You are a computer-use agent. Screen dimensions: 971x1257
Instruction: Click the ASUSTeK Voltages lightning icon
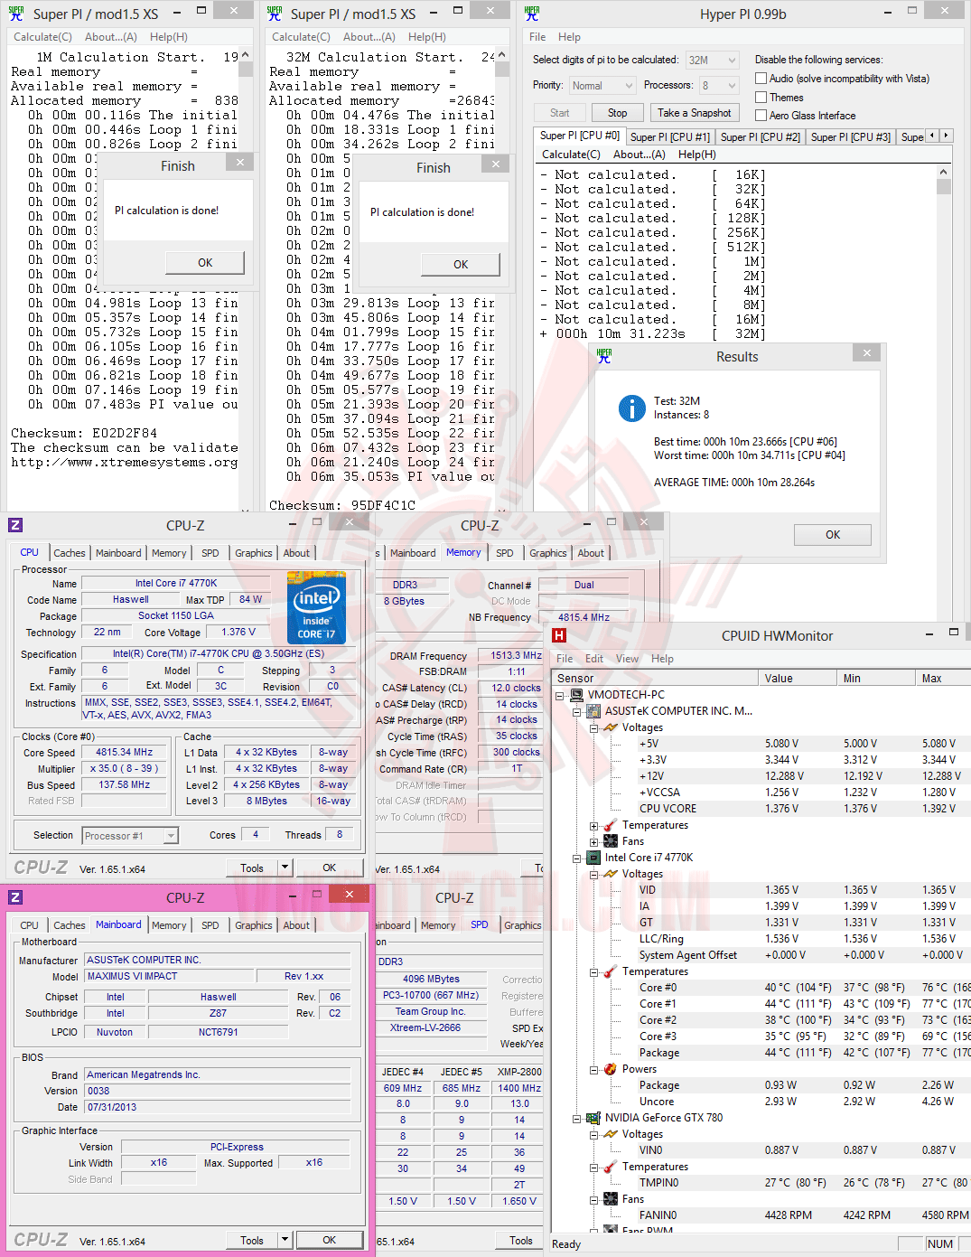click(611, 727)
